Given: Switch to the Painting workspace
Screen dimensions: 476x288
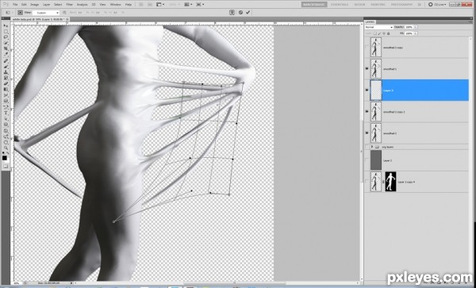Looking at the screenshot, I should point(378,5).
